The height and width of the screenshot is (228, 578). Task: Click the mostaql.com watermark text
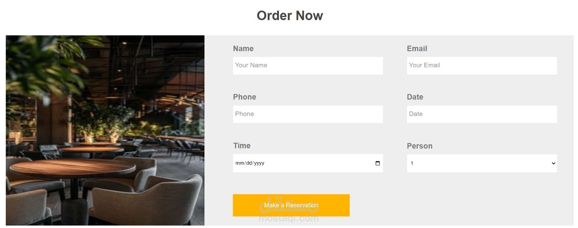point(289,218)
